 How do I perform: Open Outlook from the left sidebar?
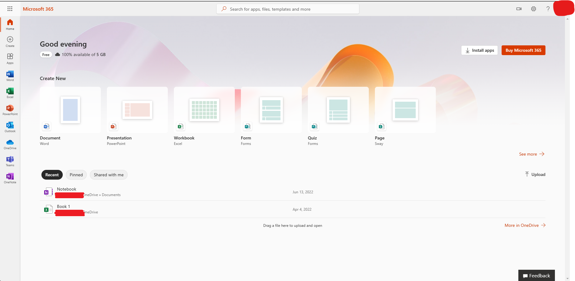tap(10, 127)
